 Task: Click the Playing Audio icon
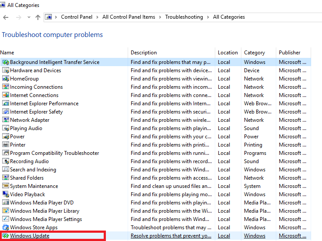[6, 128]
